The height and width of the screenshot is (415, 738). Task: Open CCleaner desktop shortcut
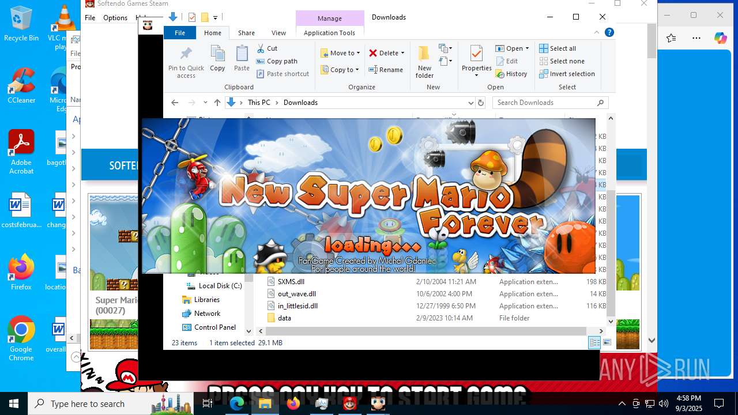pos(21,86)
